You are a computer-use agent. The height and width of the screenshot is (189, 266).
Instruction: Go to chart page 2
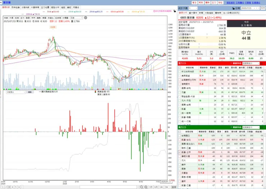(x=6, y=187)
